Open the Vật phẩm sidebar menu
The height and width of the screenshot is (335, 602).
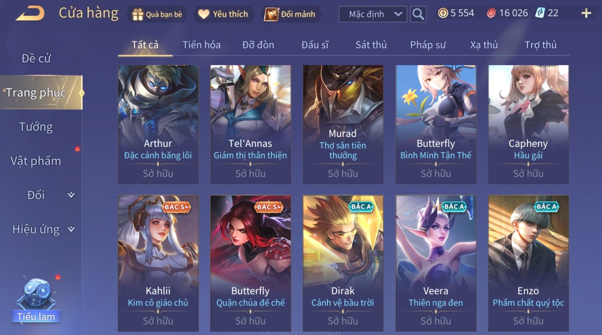pyautogui.click(x=36, y=161)
